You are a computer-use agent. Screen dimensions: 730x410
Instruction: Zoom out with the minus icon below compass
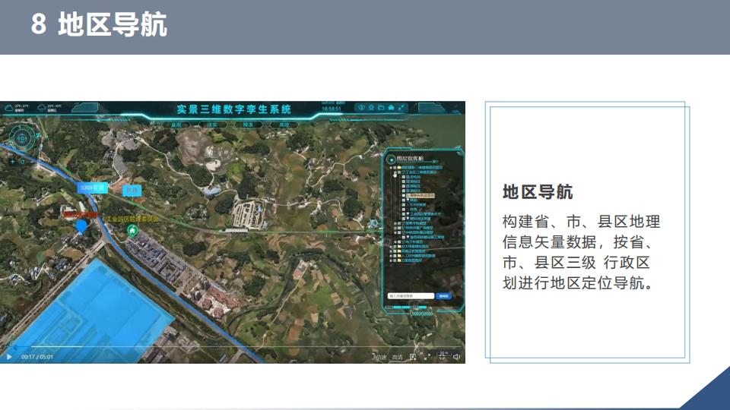pyautogui.click(x=32, y=161)
